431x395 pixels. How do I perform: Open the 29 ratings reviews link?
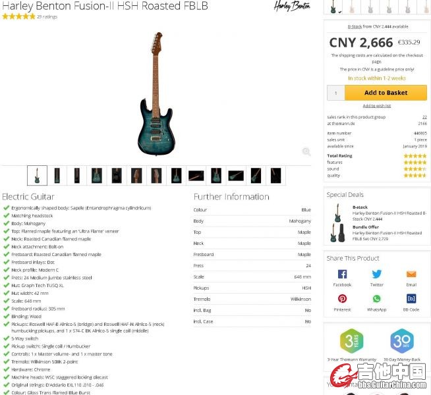point(47,16)
